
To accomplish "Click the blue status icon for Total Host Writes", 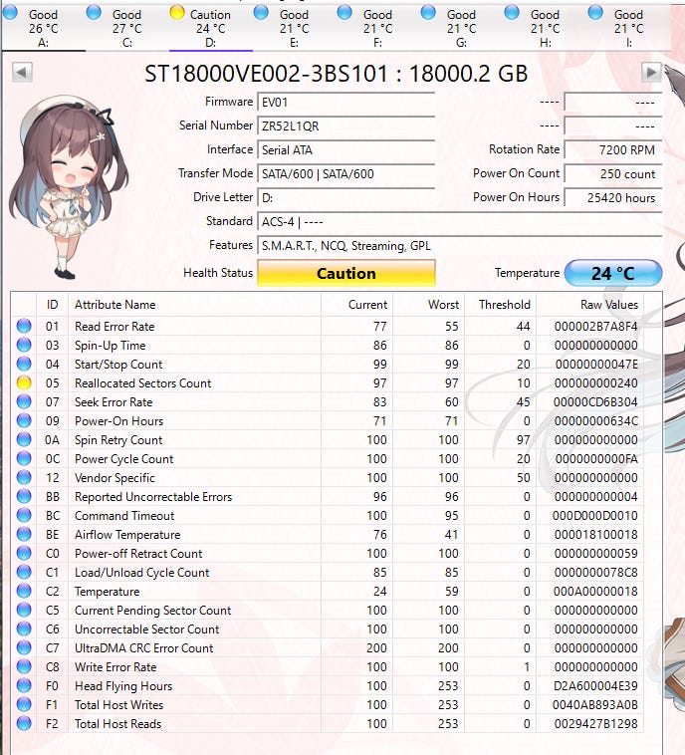I will pyautogui.click(x=24, y=704).
